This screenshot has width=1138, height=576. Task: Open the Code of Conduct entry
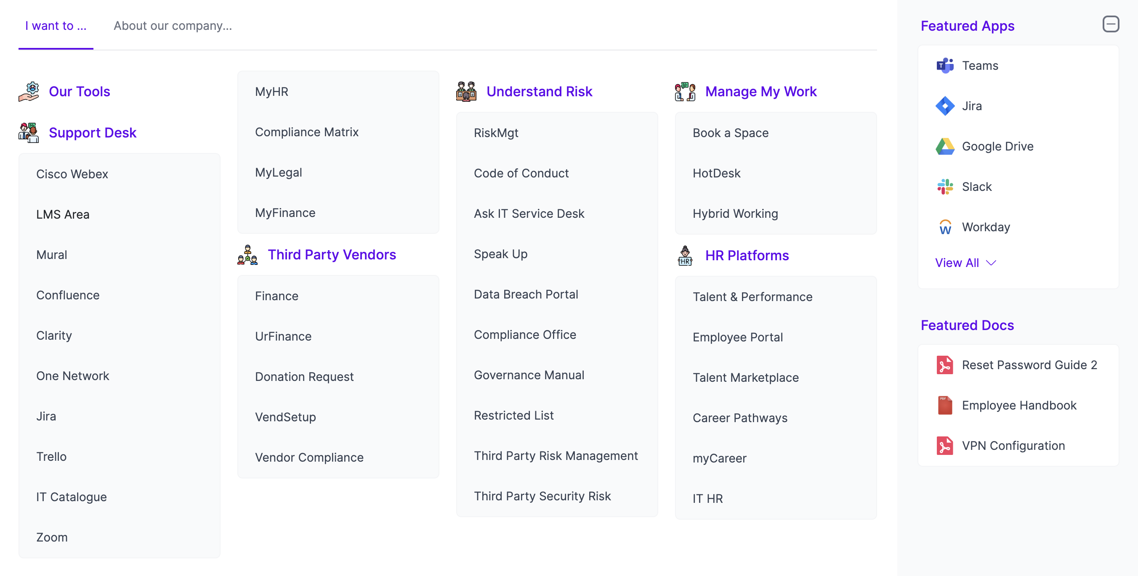[x=521, y=174]
